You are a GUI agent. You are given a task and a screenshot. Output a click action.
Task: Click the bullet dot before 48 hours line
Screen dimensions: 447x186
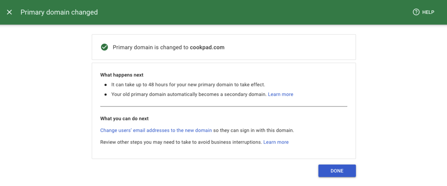click(x=105, y=85)
